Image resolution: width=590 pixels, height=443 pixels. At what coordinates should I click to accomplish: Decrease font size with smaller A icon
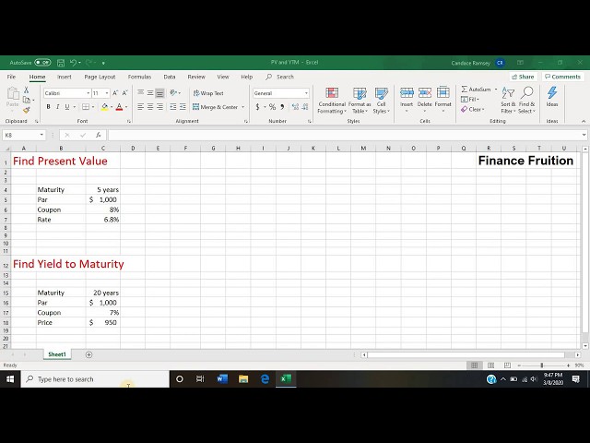[x=125, y=93]
